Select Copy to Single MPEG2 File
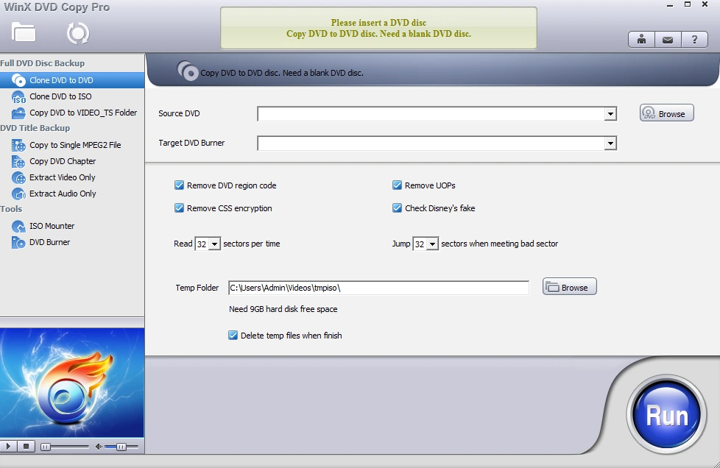Image resolution: width=720 pixels, height=468 pixels. 72,145
